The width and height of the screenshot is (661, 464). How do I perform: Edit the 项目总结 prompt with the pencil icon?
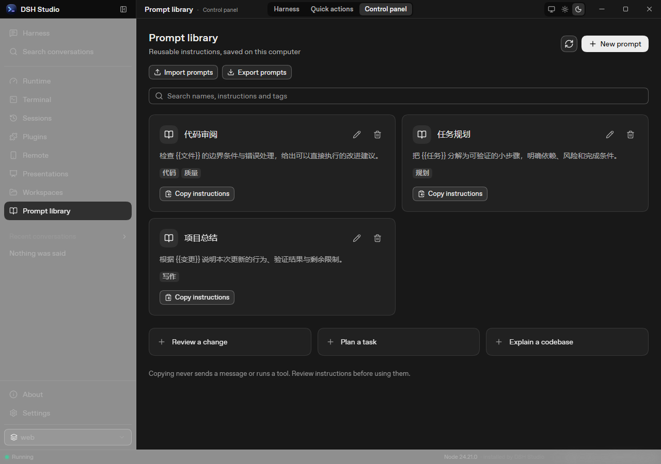coord(357,238)
